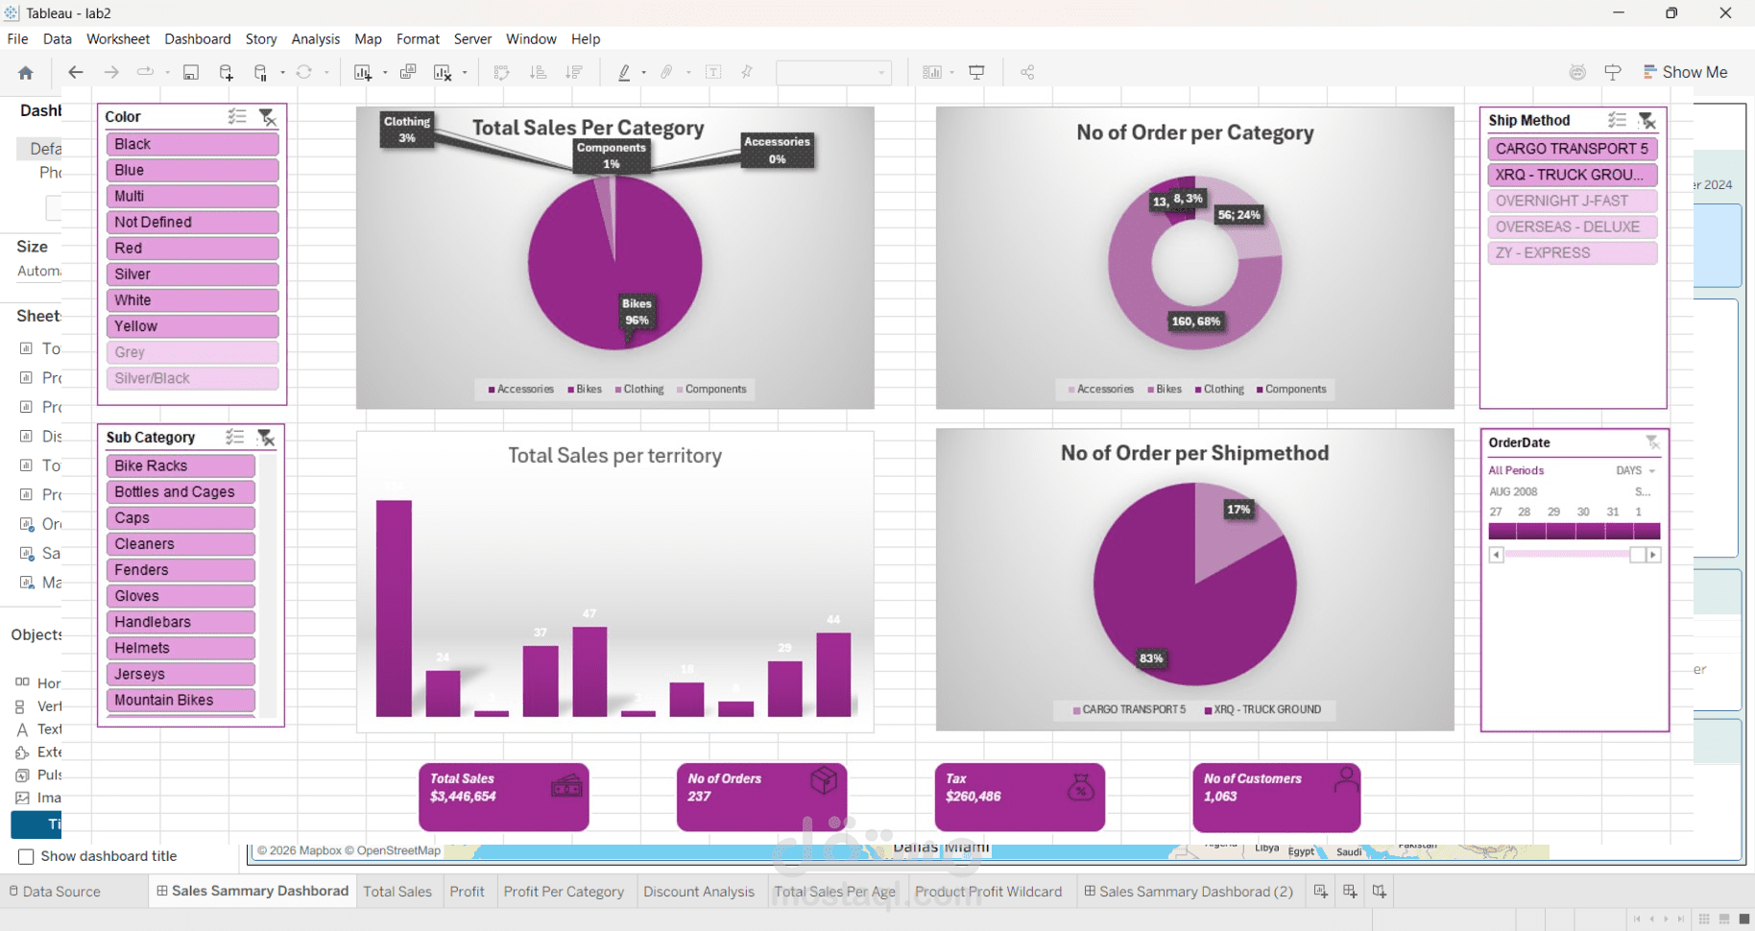Viewport: 1755px width, 931px height.
Task: Click the Show Sheet Sorter grid icon
Action: coord(1705,919)
